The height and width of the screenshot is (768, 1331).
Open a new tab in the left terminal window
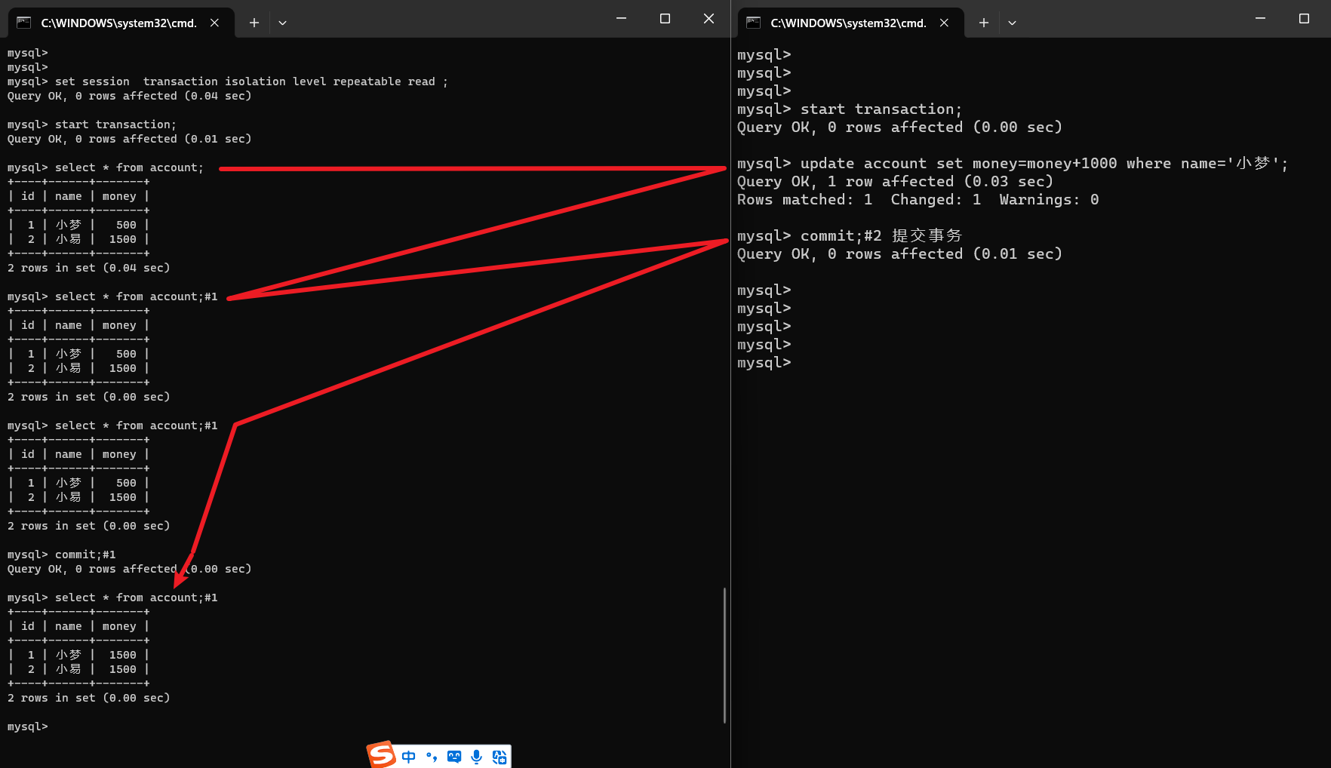254,23
